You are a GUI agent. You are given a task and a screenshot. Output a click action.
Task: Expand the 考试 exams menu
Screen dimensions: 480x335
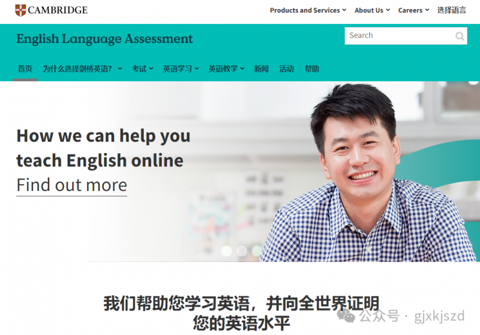pos(142,68)
